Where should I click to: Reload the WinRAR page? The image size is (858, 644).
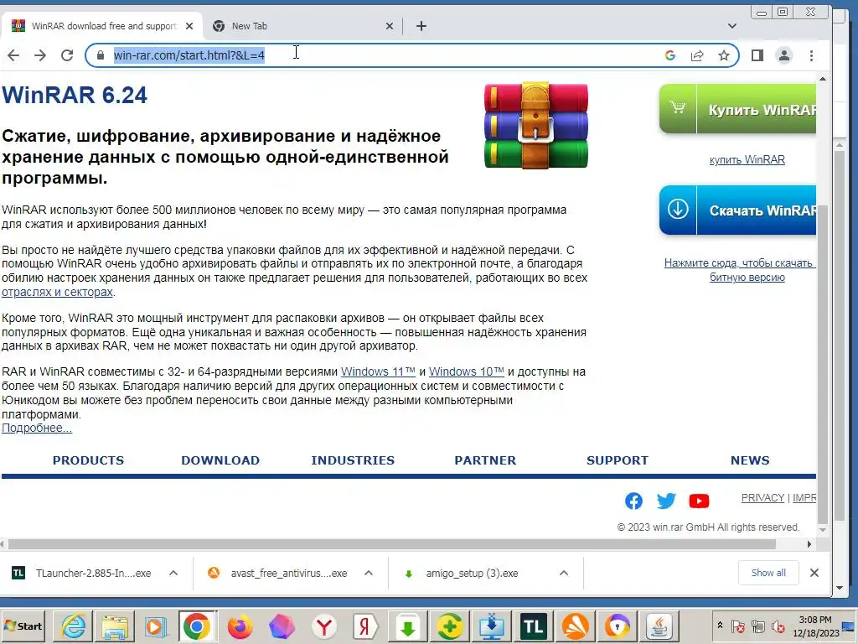click(x=67, y=55)
